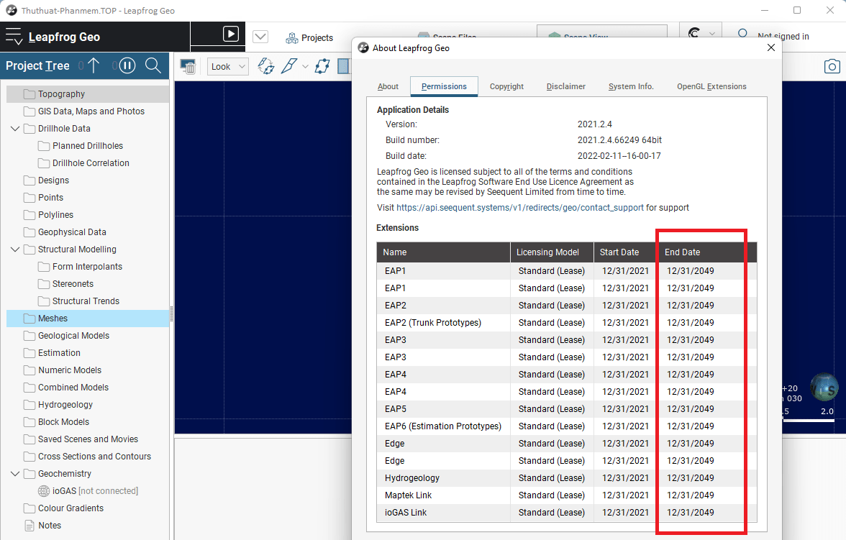Select the ioGAS Link extension row

click(567, 513)
